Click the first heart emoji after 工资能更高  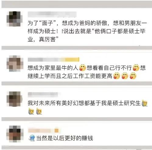(x=117, y=76)
